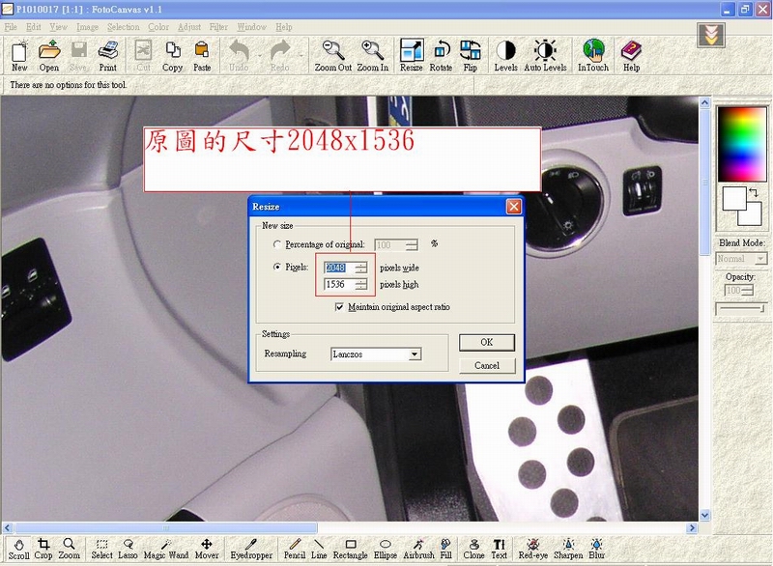The width and height of the screenshot is (773, 566).
Task: Click OK in the Resize dialog
Action: coord(486,342)
